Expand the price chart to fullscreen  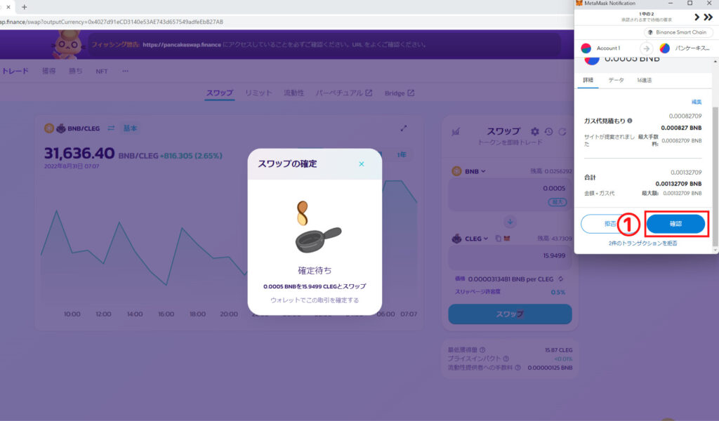pos(404,128)
